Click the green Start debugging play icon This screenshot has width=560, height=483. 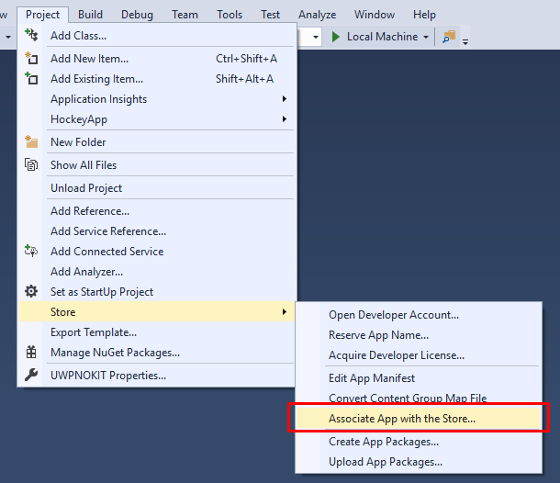point(335,37)
